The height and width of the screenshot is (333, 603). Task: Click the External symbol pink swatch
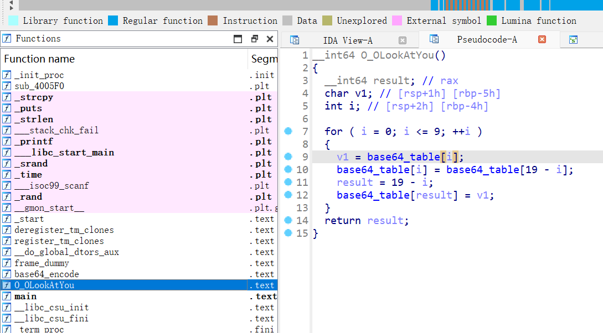(396, 21)
